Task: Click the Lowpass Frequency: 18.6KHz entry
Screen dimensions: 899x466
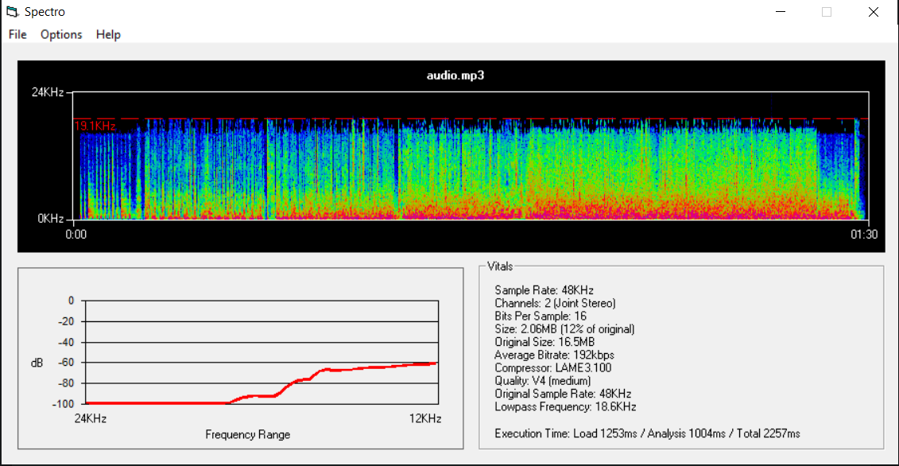Action: pos(565,407)
